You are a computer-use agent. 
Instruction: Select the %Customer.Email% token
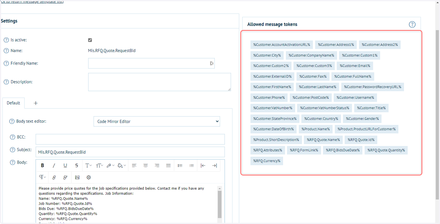point(355,66)
